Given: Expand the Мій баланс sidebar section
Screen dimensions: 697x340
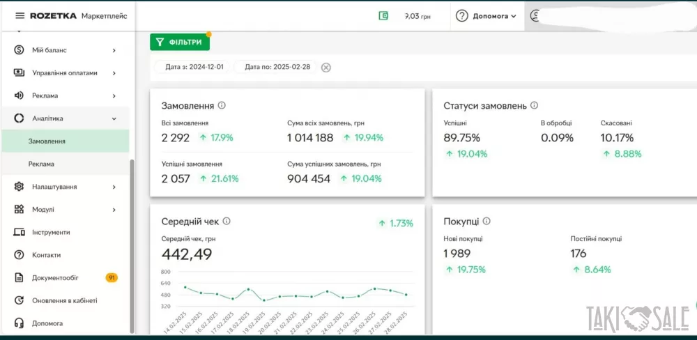Looking at the screenshot, I should (114, 50).
